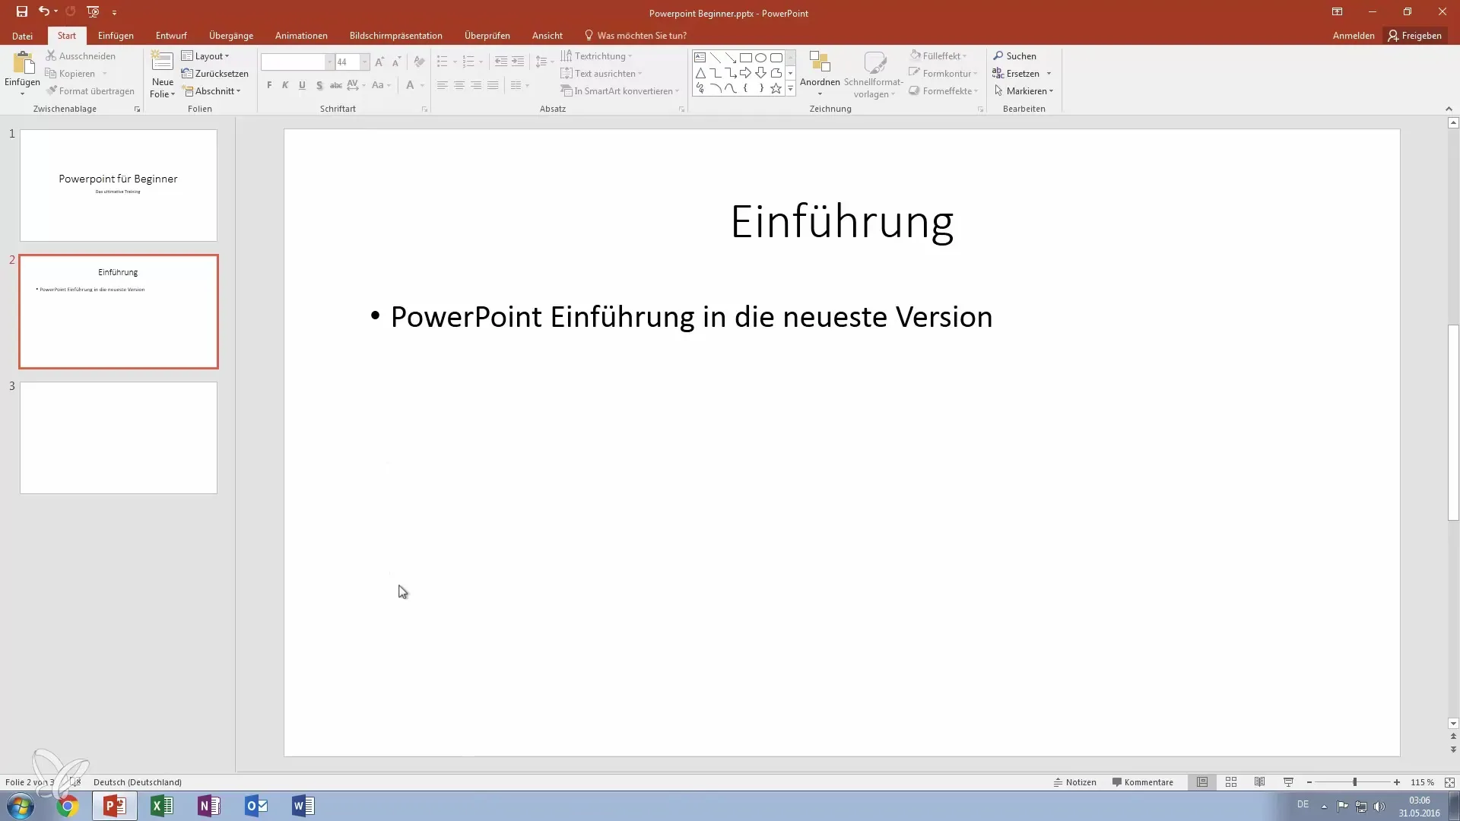Expand the Layout dropdown

(205, 56)
